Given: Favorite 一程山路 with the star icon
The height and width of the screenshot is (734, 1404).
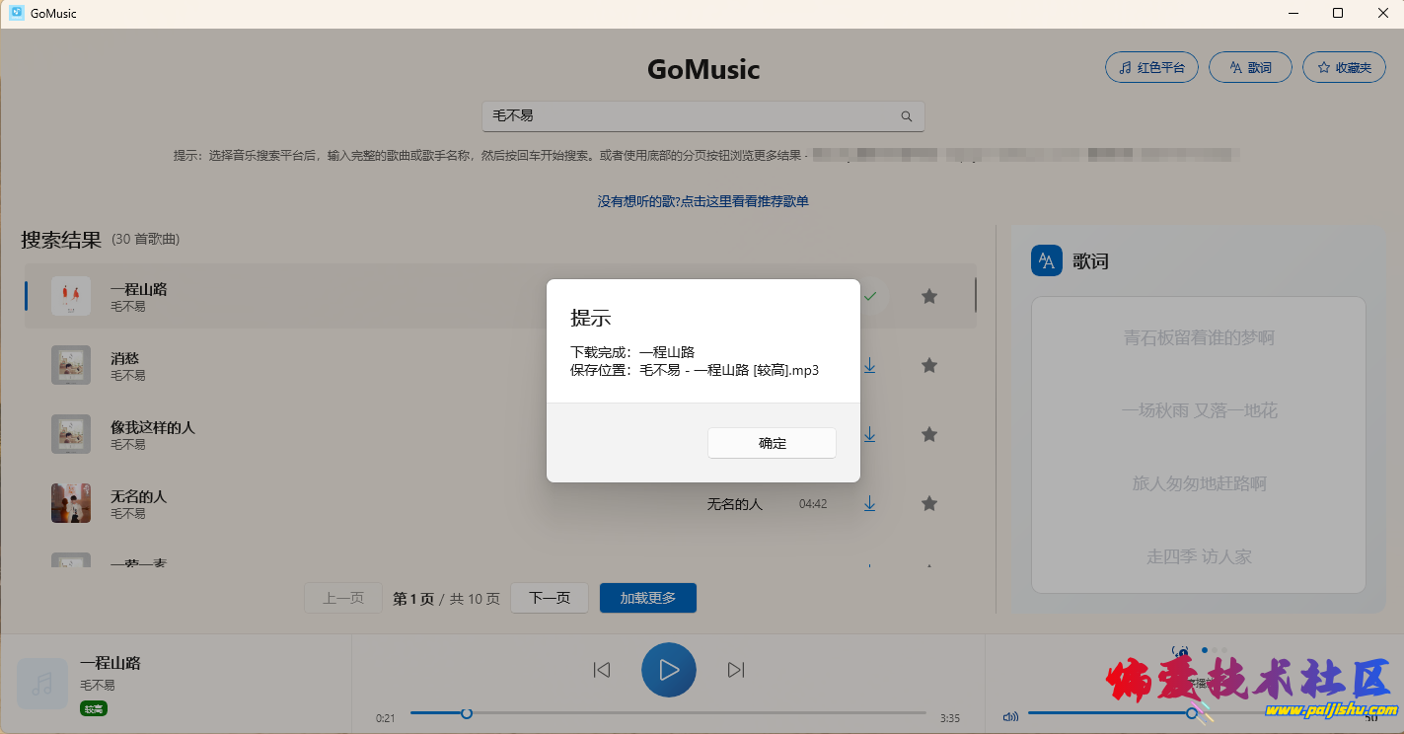Looking at the screenshot, I should pos(928,296).
